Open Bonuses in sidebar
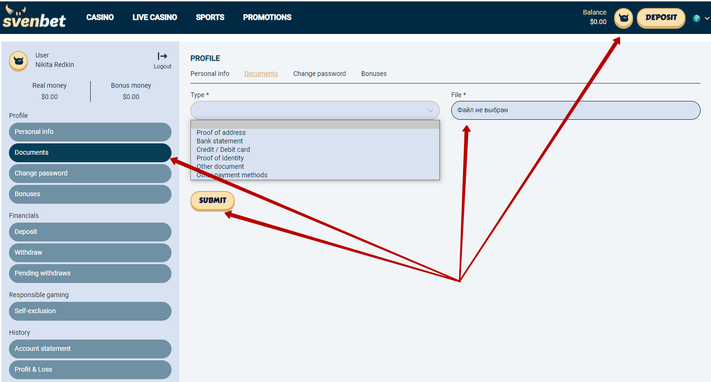 point(90,194)
